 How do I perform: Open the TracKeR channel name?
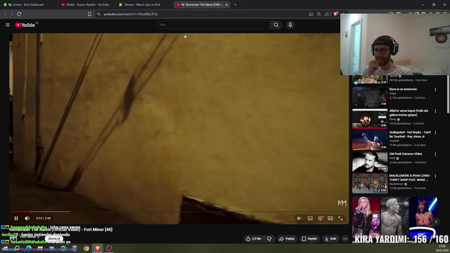pos(394,141)
